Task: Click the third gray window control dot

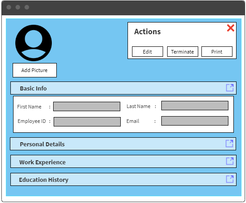Action: [27, 7]
